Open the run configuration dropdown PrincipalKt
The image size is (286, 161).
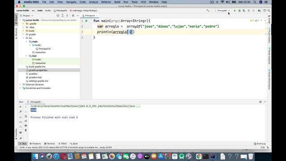[222, 11]
